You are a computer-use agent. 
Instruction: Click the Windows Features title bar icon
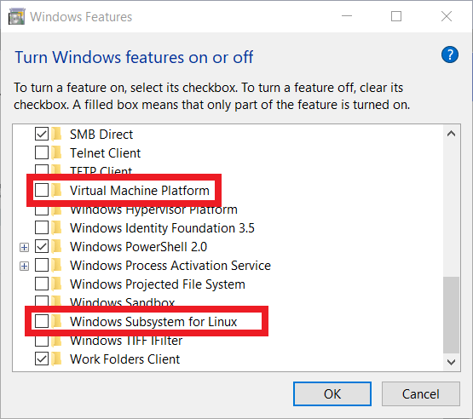click(x=16, y=16)
